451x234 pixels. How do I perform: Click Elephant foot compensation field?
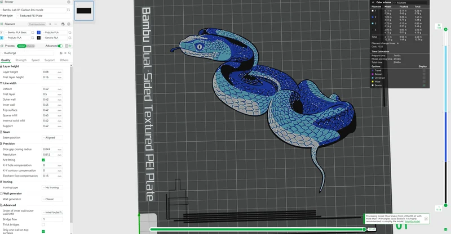52,175
